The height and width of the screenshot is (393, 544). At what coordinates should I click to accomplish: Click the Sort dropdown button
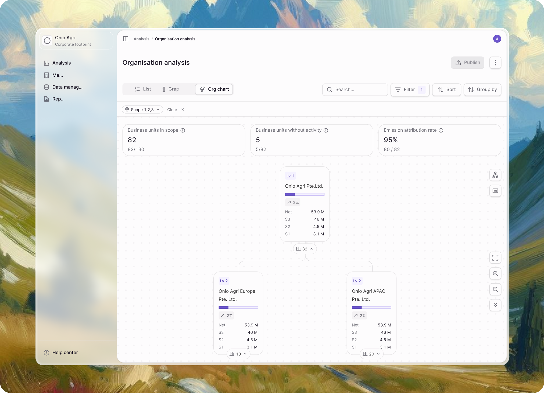pos(447,89)
